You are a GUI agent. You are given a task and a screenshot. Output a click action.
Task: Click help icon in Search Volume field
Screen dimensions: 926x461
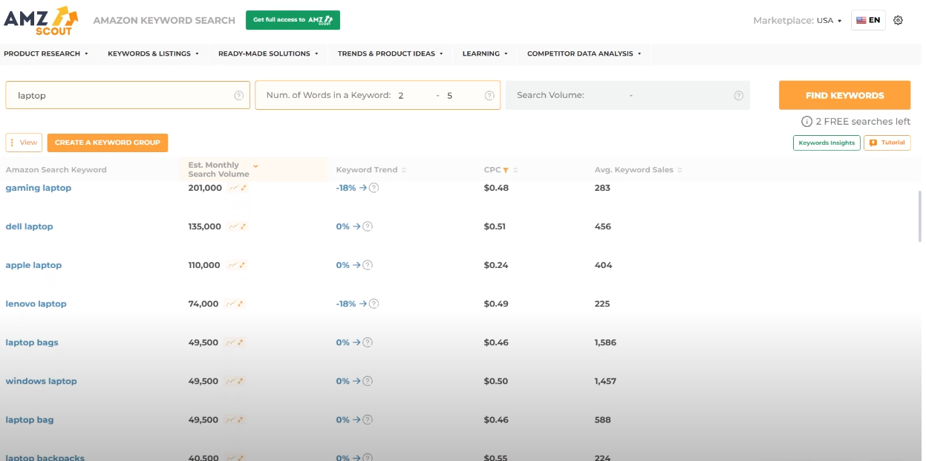(x=739, y=96)
